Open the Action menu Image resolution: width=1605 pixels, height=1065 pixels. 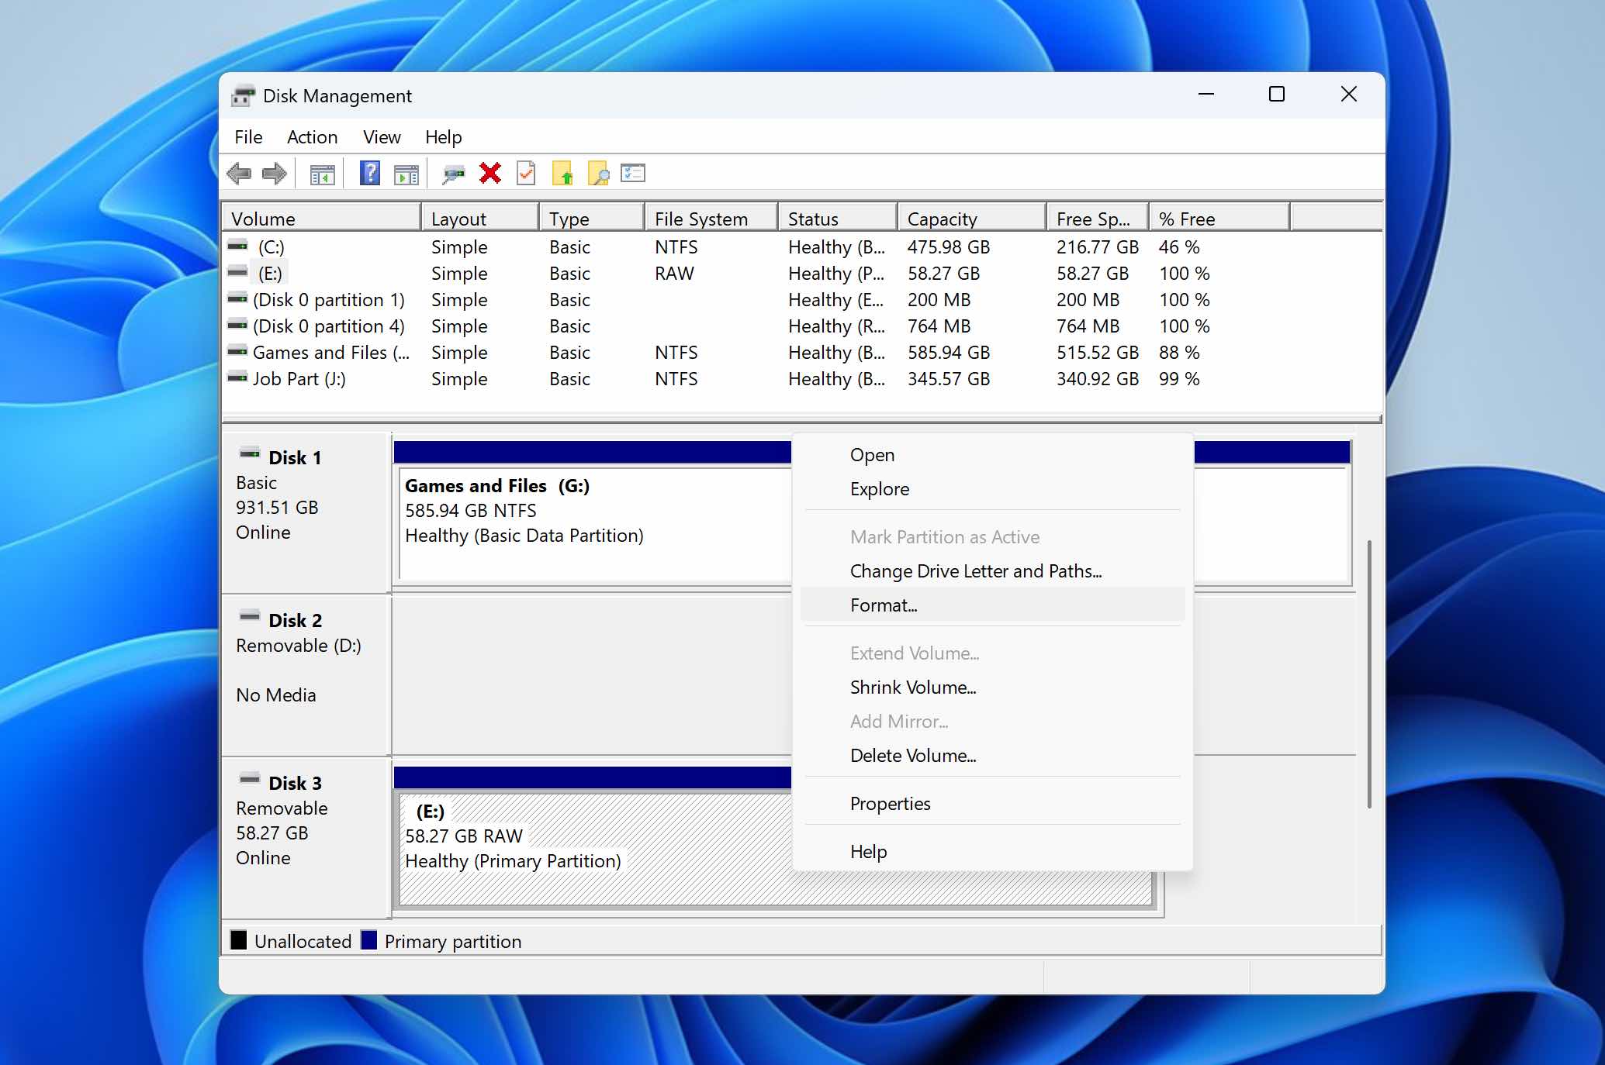pyautogui.click(x=312, y=136)
